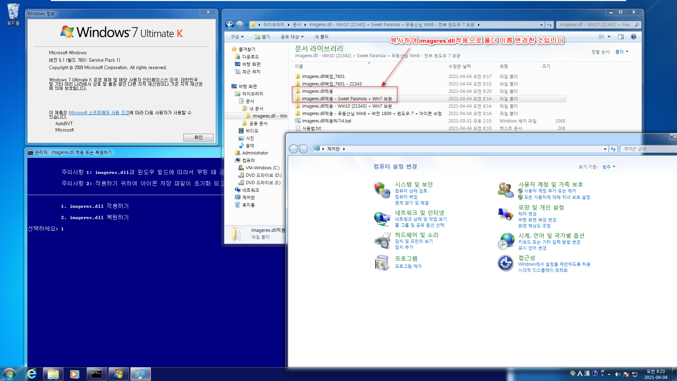This screenshot has width=677, height=381.
Task: Open Network and Internet category icon
Action: [x=382, y=219]
